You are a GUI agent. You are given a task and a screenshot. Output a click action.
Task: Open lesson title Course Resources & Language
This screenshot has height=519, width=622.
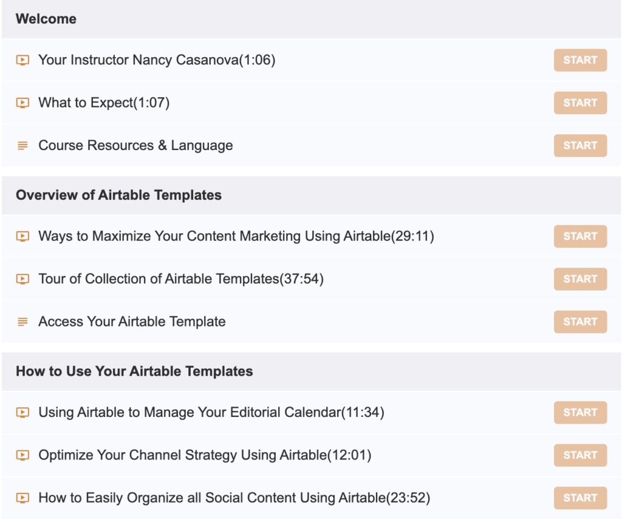point(135,146)
